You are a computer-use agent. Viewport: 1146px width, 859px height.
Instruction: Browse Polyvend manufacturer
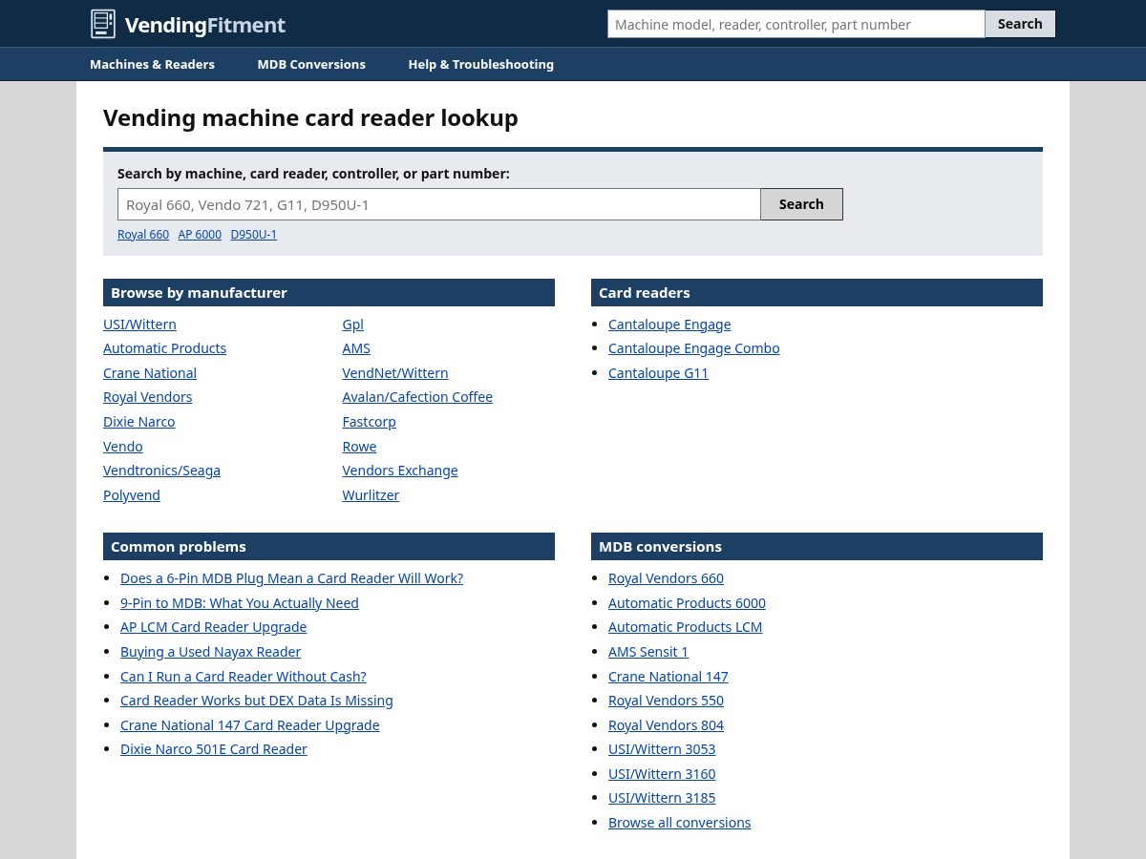[132, 495]
